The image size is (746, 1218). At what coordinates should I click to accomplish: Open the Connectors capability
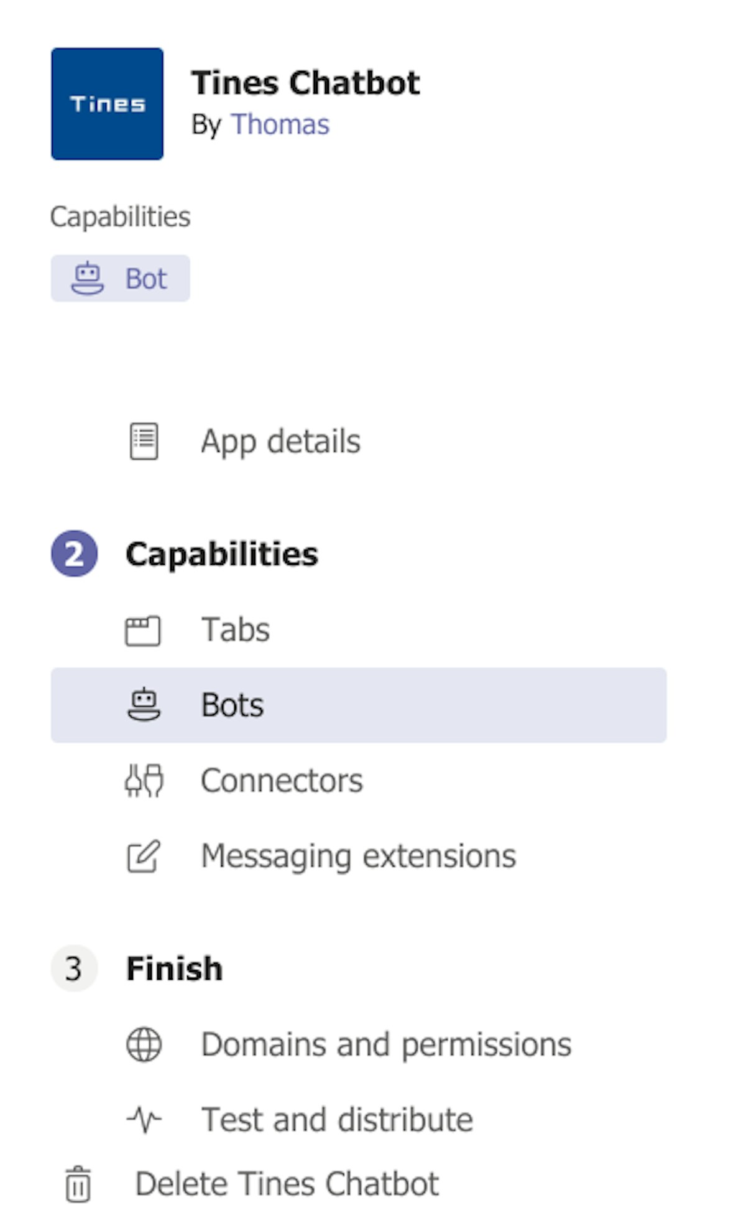pos(282,781)
